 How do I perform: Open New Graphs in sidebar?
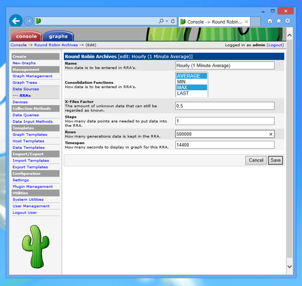pyautogui.click(x=24, y=63)
